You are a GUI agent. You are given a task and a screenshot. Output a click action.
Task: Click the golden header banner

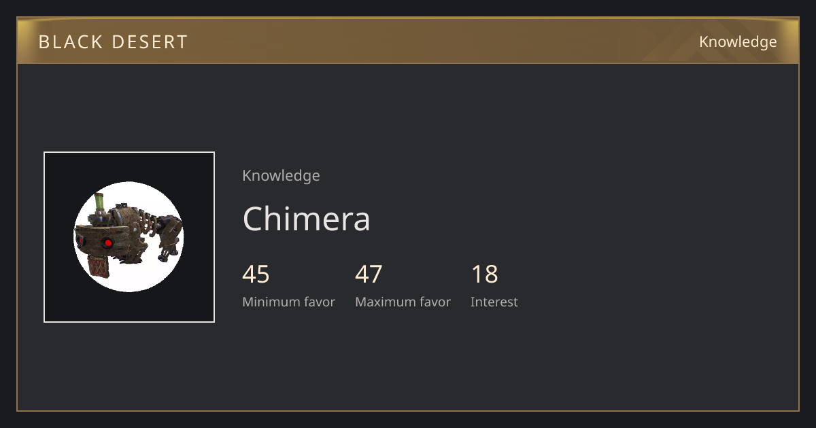click(408, 41)
